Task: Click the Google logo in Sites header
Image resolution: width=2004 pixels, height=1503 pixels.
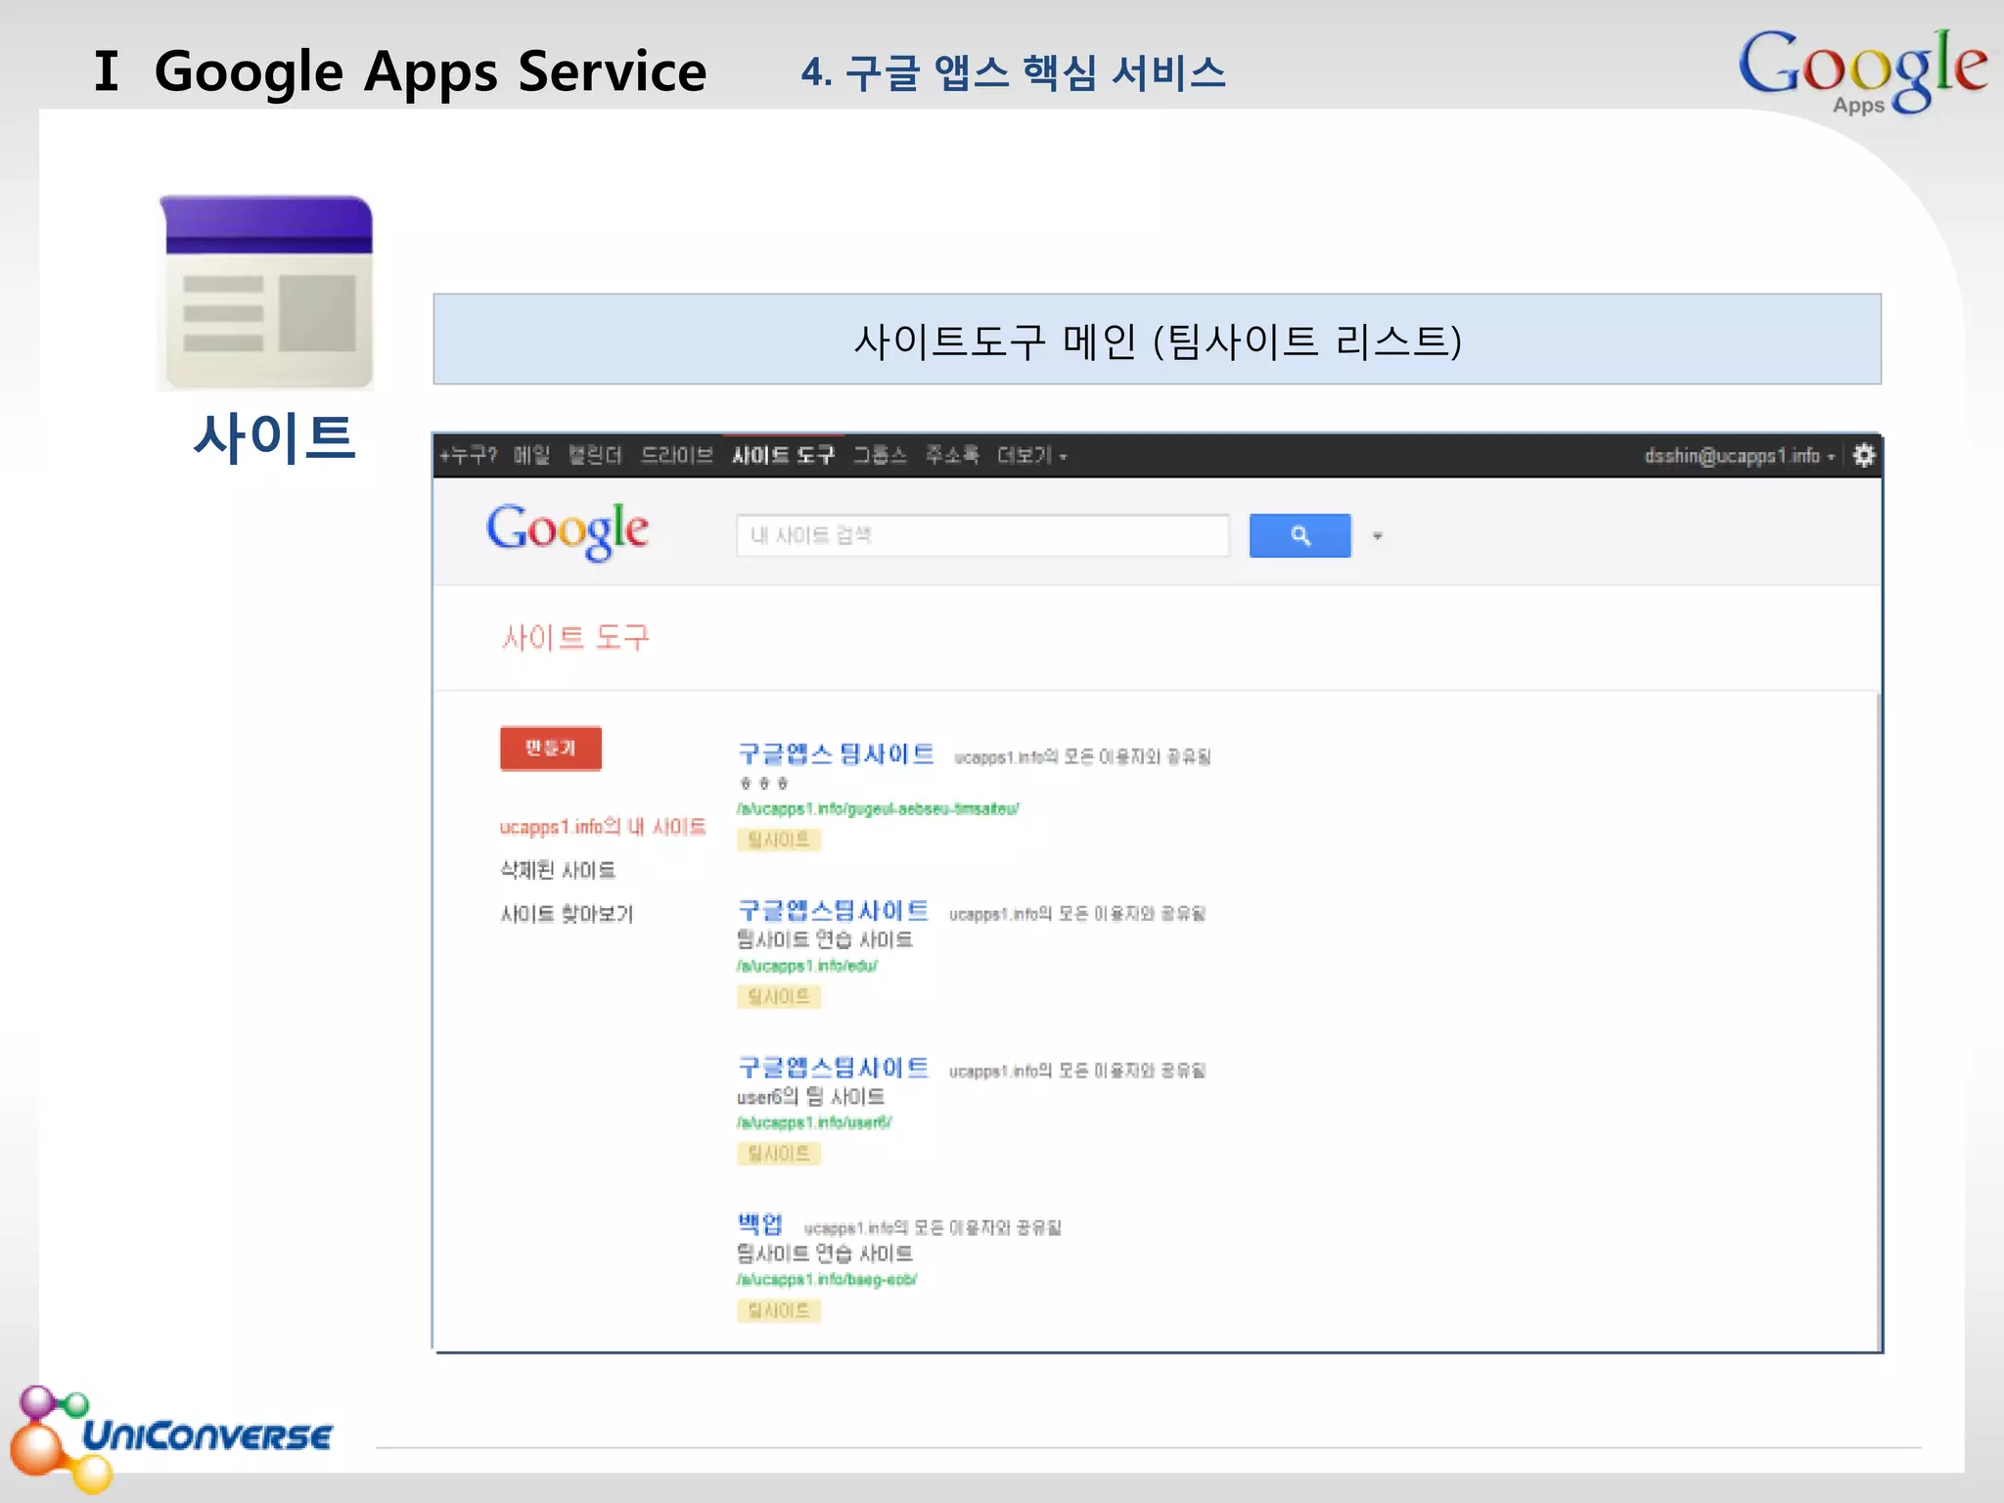Action: [568, 531]
